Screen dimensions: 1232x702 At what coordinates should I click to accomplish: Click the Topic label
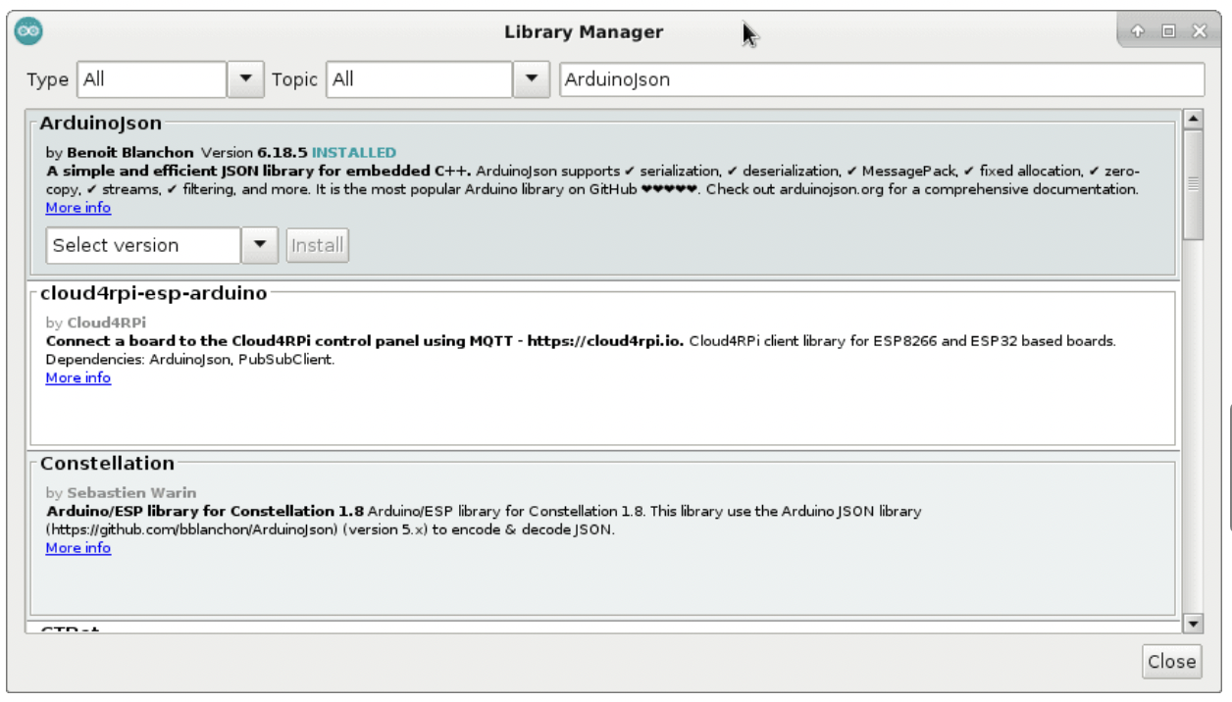coord(295,80)
